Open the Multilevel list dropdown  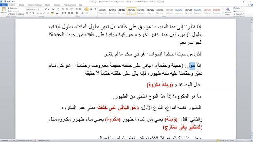74,9
